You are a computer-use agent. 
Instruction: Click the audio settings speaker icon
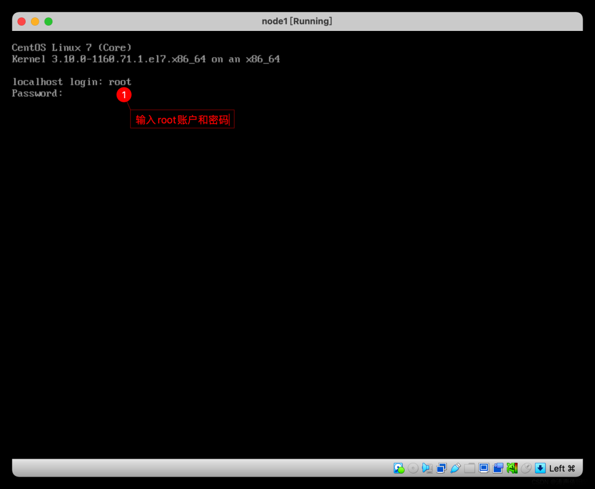(427, 468)
